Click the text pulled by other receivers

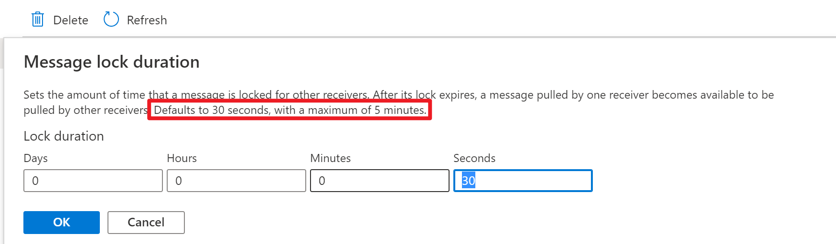point(86,110)
